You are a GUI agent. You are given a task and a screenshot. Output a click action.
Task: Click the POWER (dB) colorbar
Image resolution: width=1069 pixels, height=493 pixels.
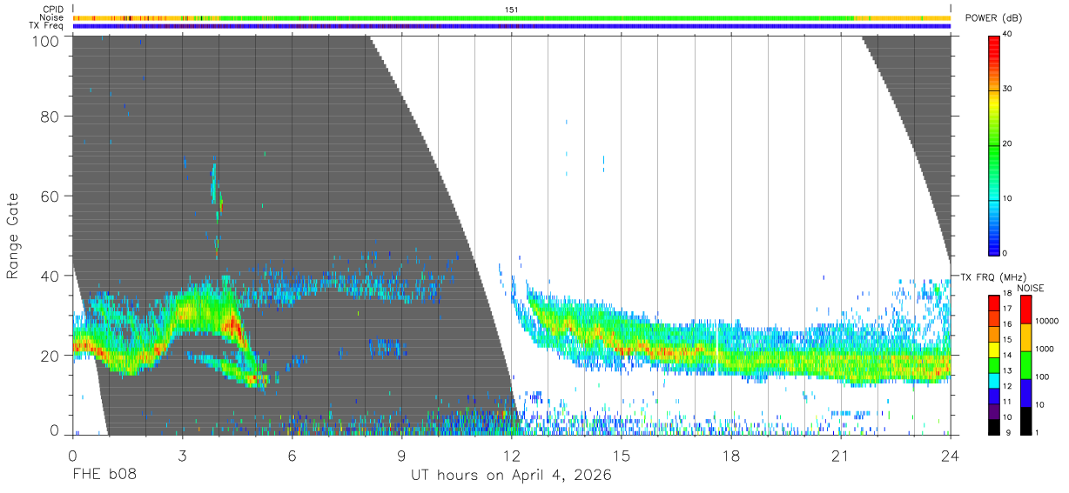tap(994, 144)
